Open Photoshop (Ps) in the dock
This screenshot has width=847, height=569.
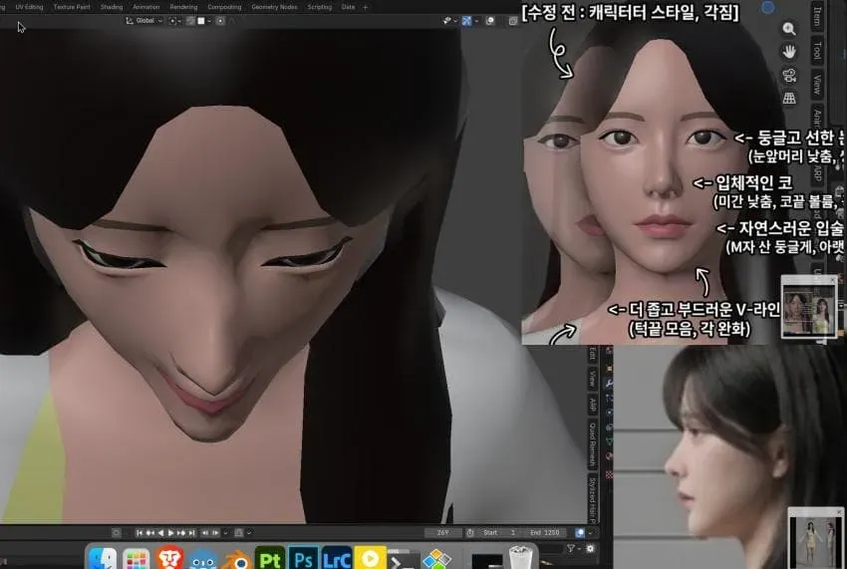[303, 558]
